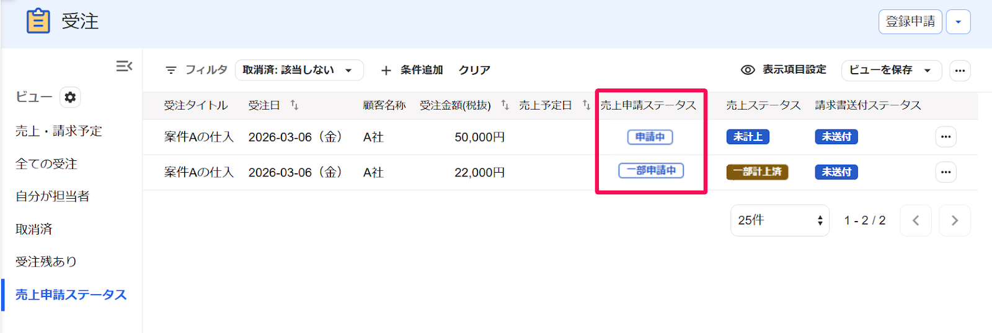Click the 売上ステータス column header
Viewport: 992px width, 333px height.
click(x=763, y=105)
